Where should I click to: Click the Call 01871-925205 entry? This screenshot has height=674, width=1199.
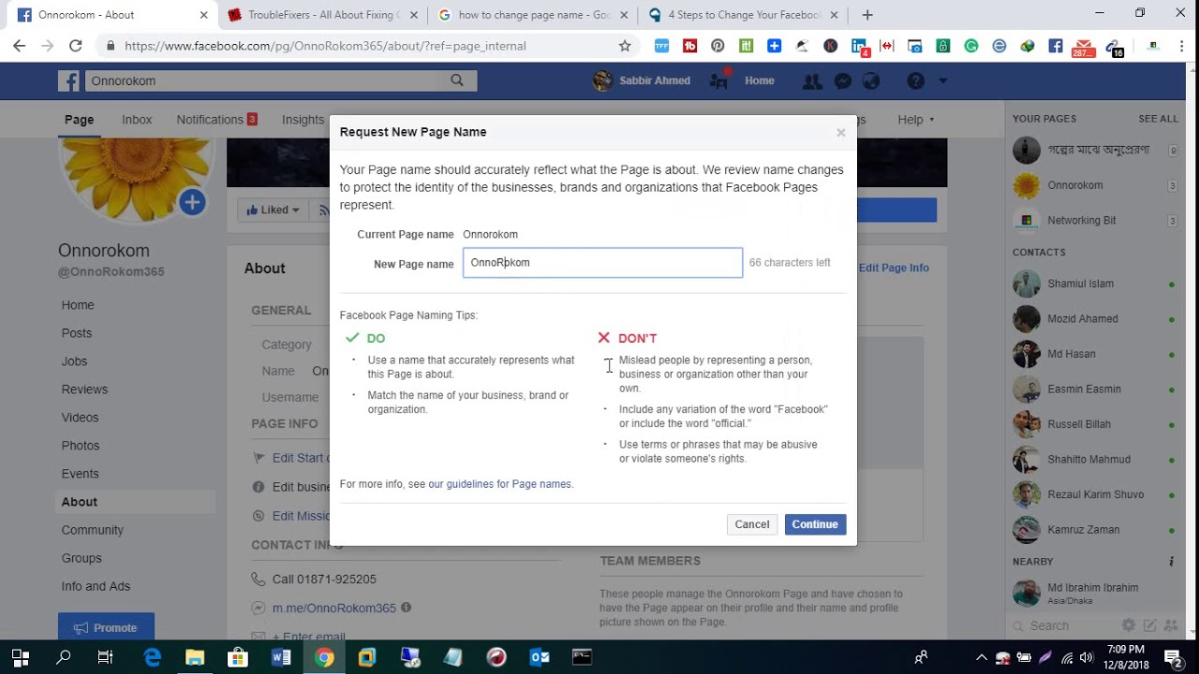pos(324,579)
